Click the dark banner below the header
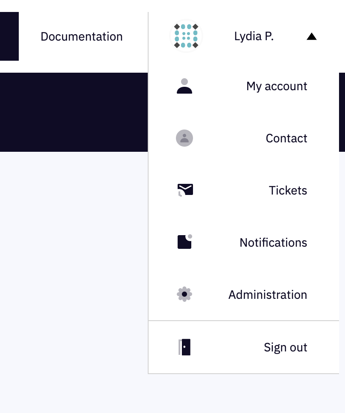 pyautogui.click(x=73, y=112)
